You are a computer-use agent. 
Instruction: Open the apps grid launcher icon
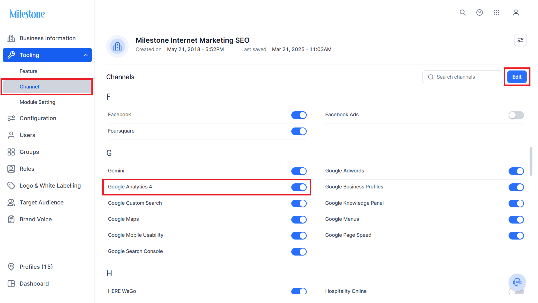coord(496,13)
